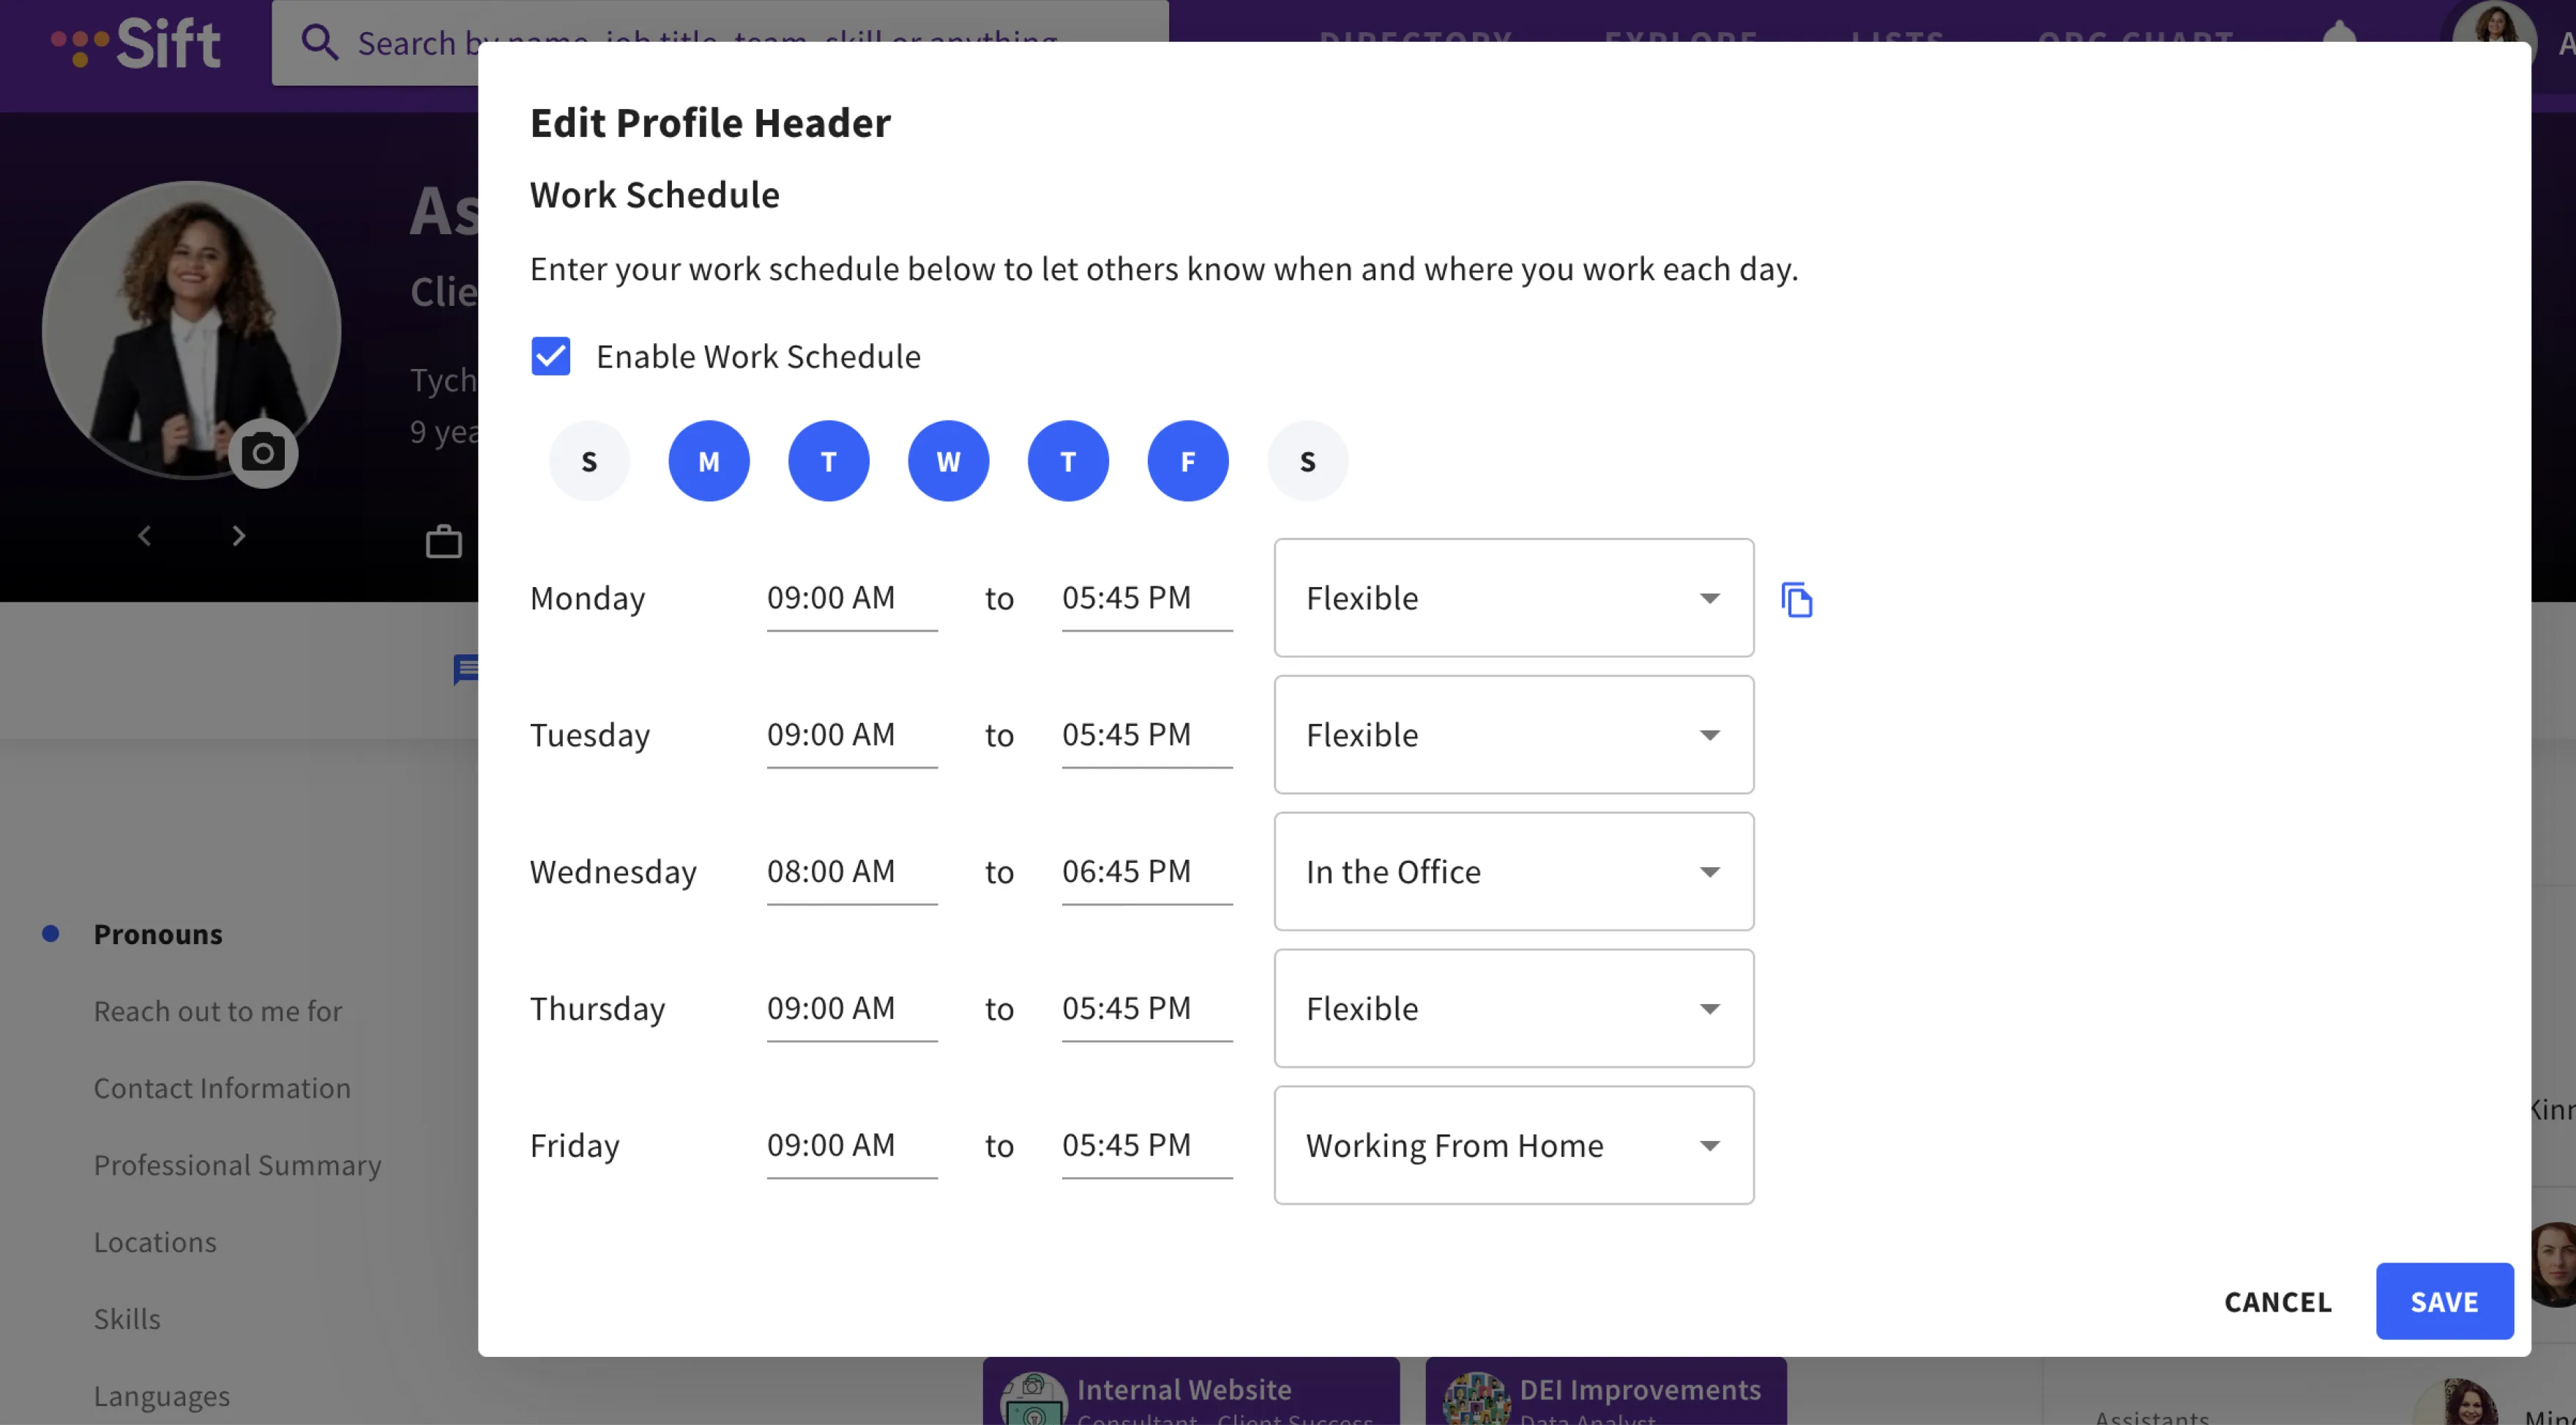The image size is (2576, 1425).
Task: Click the Sift logo
Action: pyautogui.click(x=137, y=44)
